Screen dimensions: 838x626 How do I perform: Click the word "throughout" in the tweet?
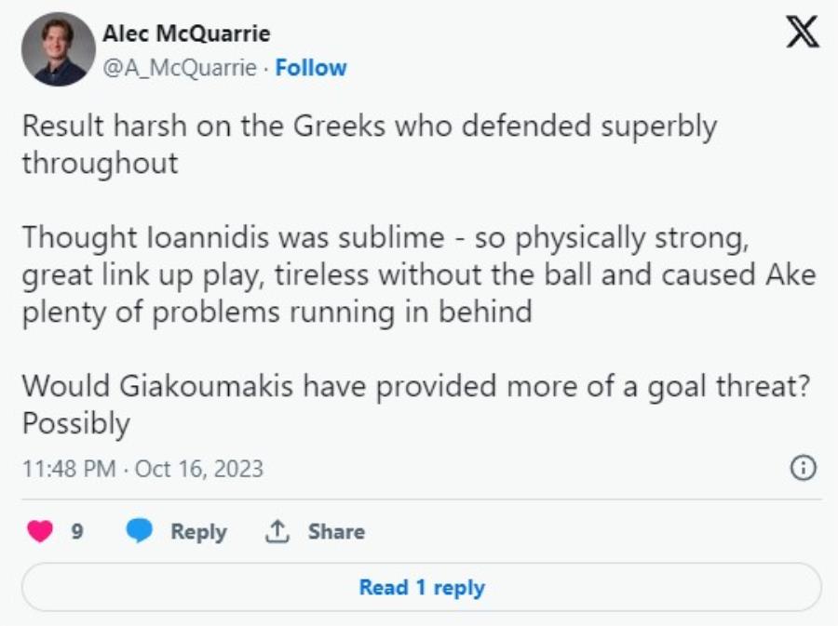tap(100, 163)
